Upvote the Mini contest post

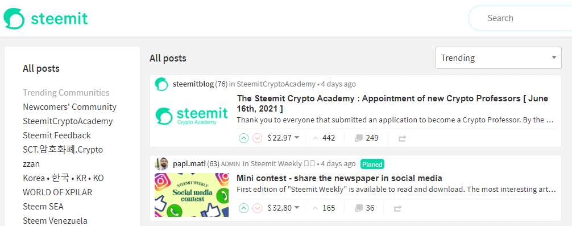tap(244, 208)
